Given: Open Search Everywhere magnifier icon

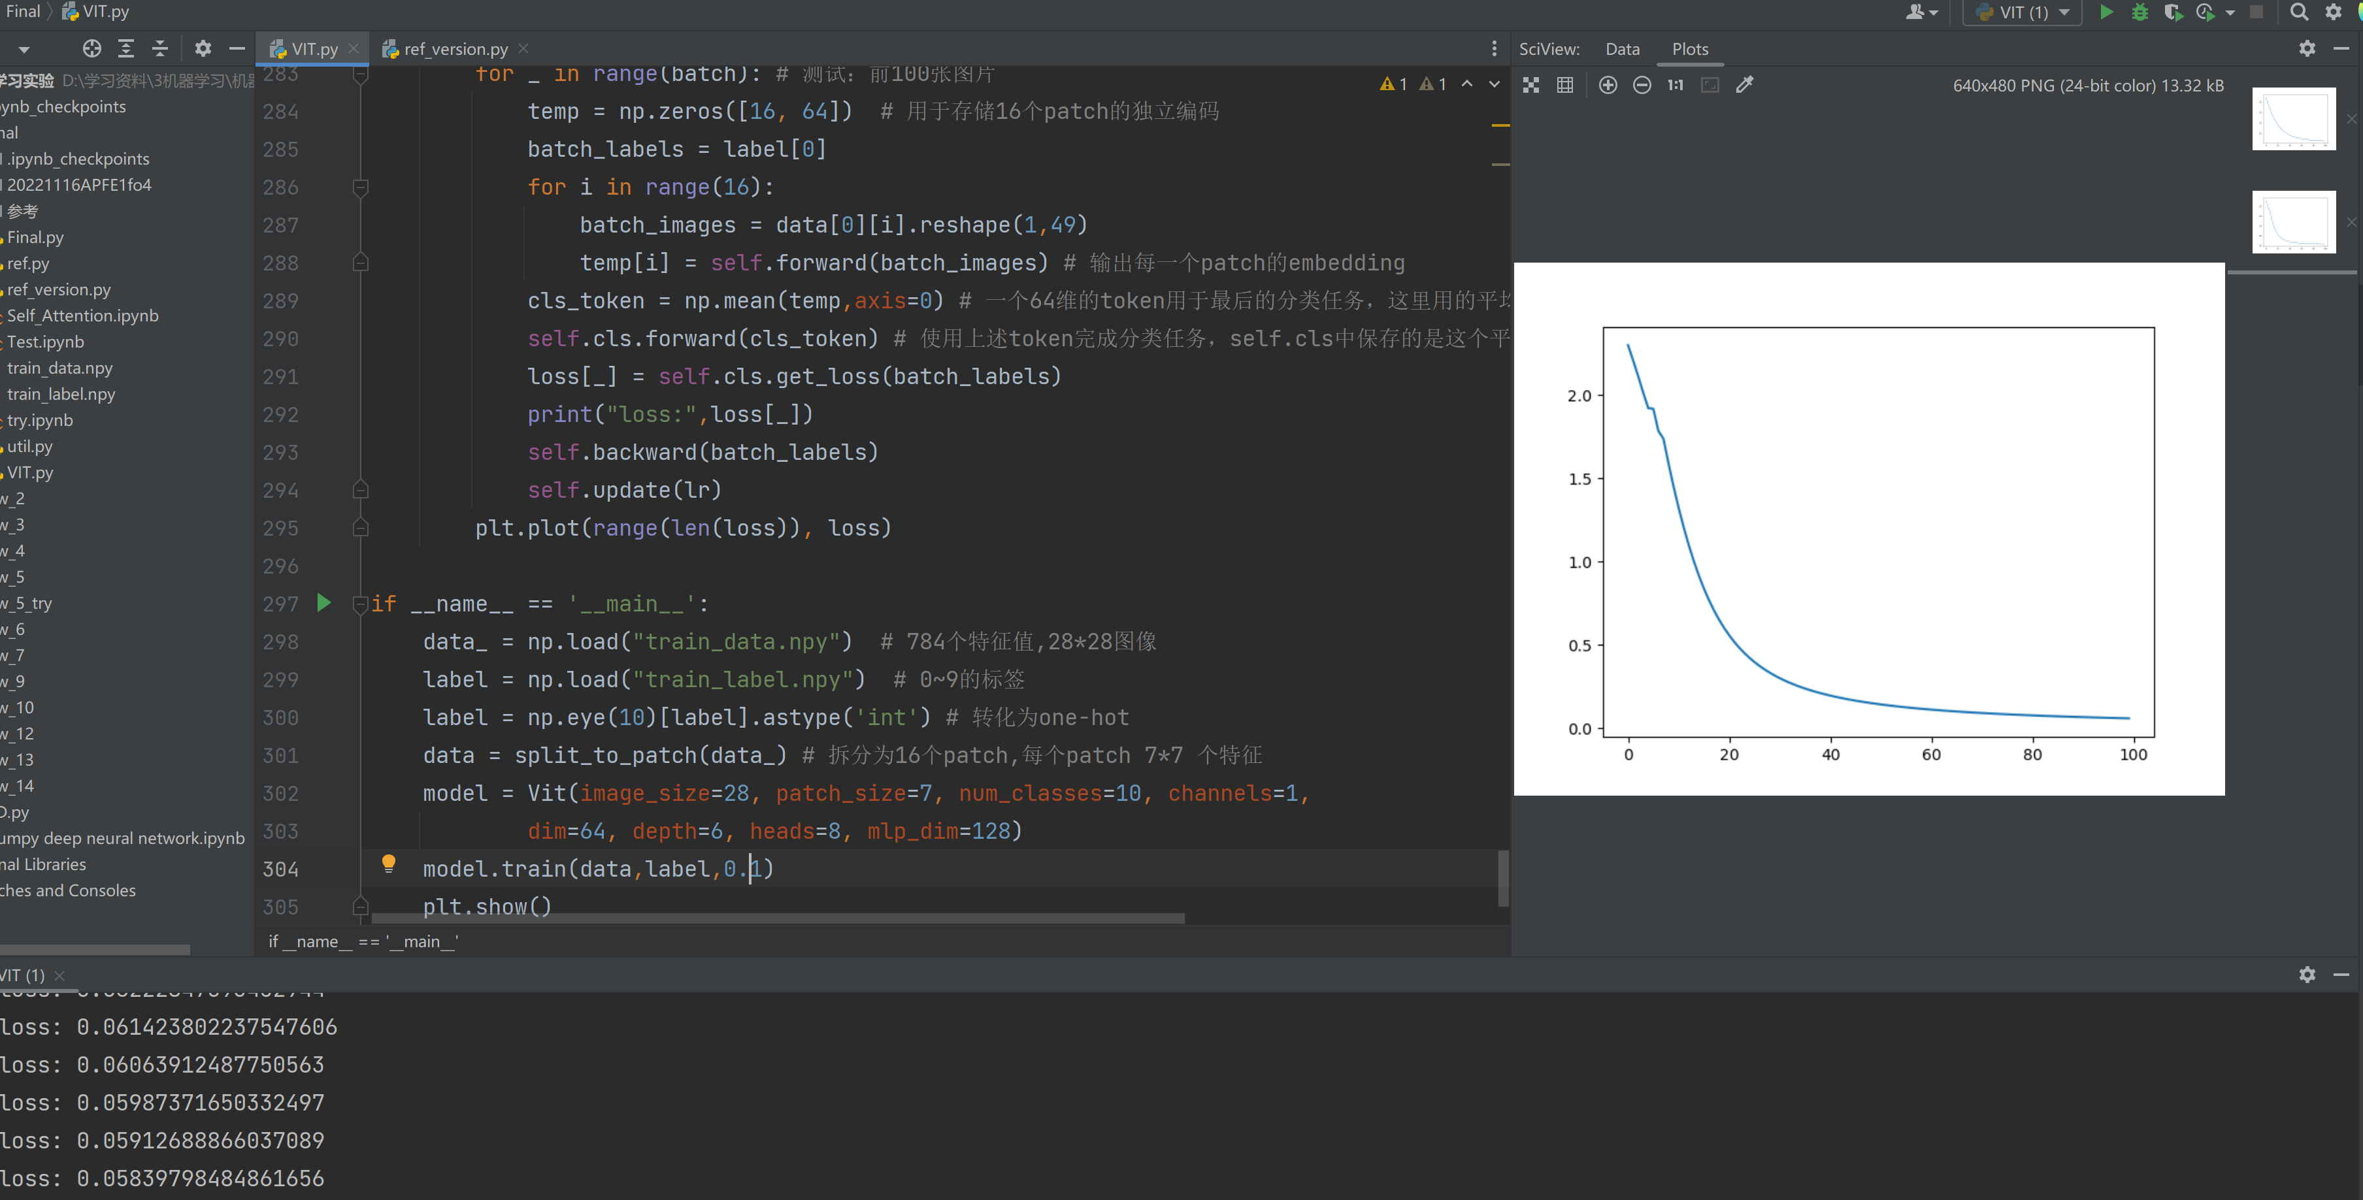Looking at the screenshot, I should pyautogui.click(x=2298, y=12).
